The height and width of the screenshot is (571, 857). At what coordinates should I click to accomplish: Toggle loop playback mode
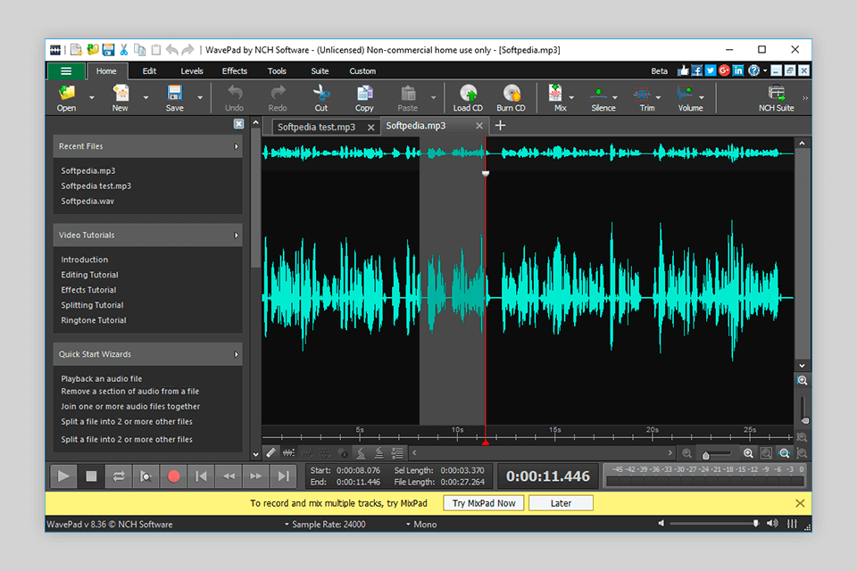[x=119, y=476]
